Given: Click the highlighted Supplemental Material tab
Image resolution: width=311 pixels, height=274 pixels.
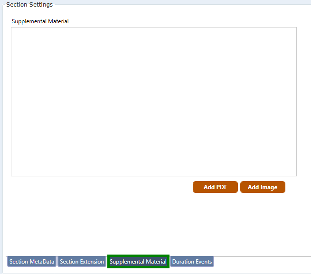Looking at the screenshot, I should tap(138, 262).
